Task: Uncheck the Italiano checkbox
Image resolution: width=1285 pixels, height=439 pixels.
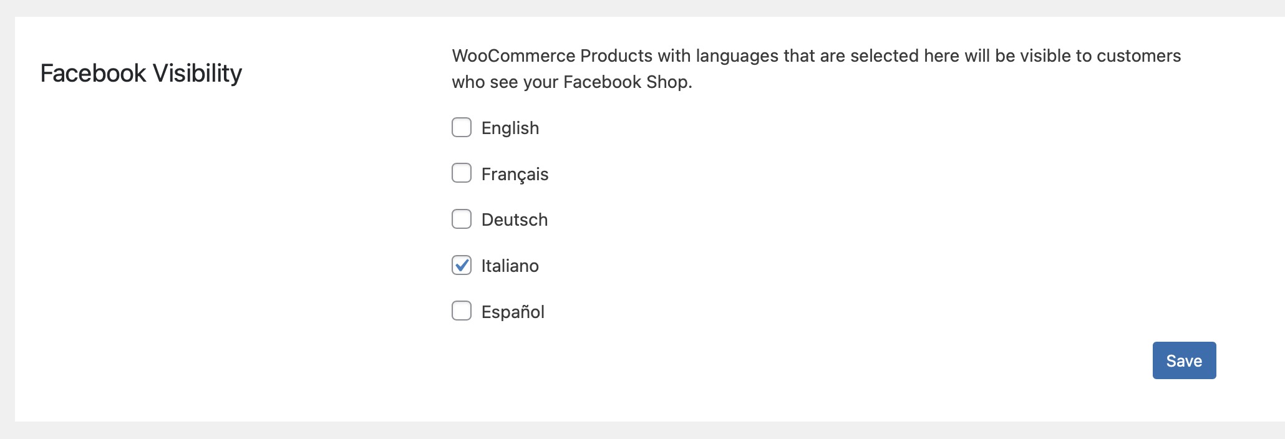Action: 462,265
